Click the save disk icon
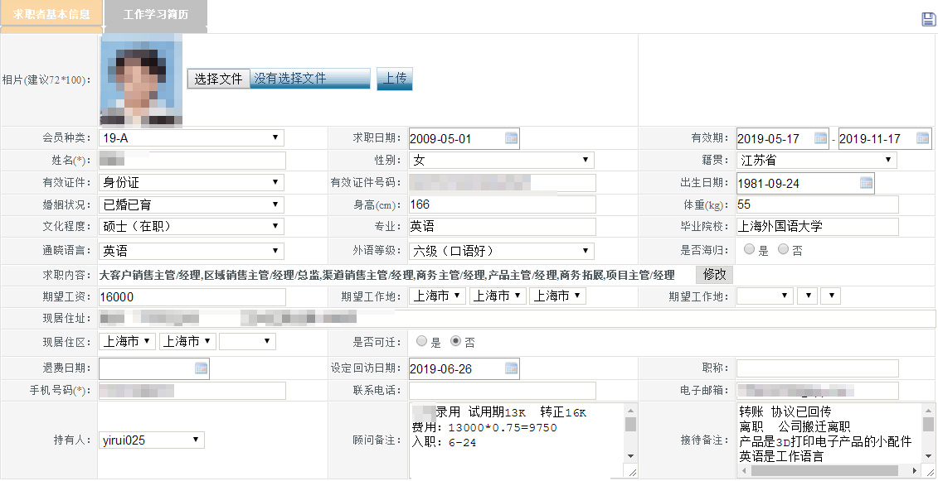 928,19
